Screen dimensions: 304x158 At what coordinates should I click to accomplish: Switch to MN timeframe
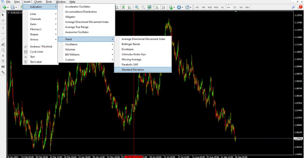[247, 7]
